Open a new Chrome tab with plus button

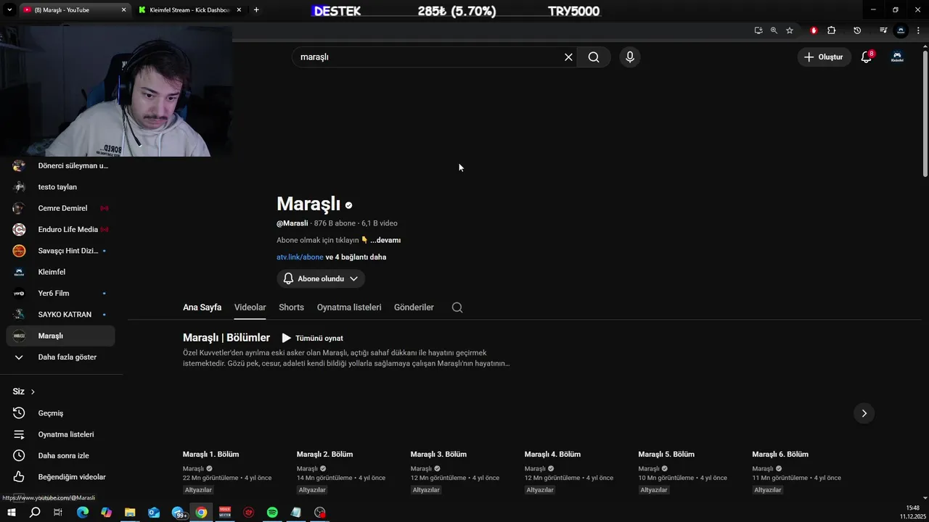pos(256,10)
